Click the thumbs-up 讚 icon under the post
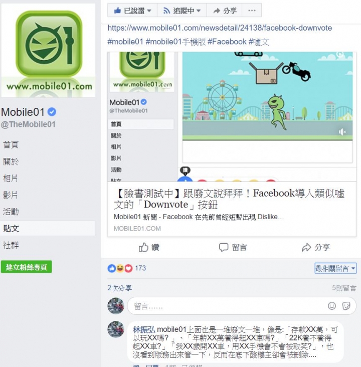Viewport: 361px width, 367px height. (143, 247)
